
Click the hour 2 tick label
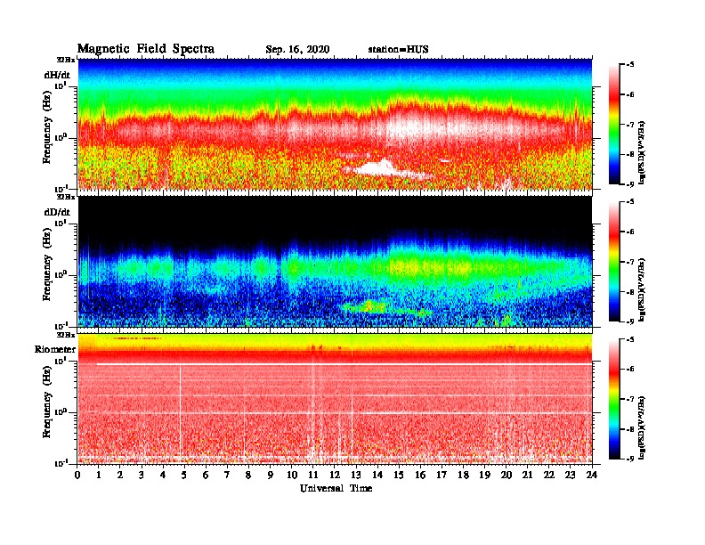click(x=120, y=475)
